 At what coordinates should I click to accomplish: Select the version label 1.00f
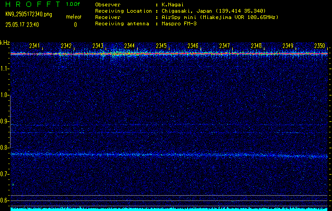[x=73, y=4]
